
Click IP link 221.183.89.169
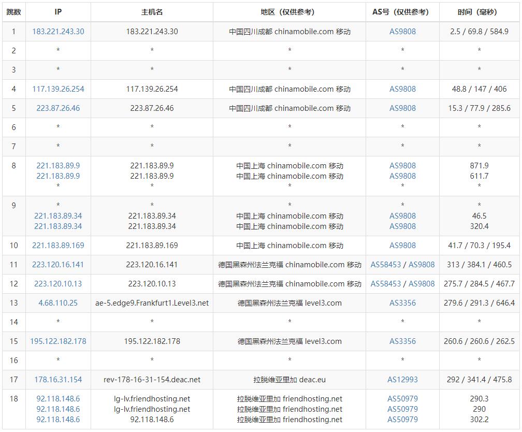click(58, 246)
